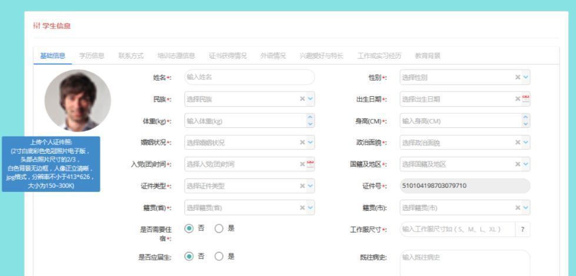
Task: Switch to the 学历信息 tab
Action: coord(92,56)
